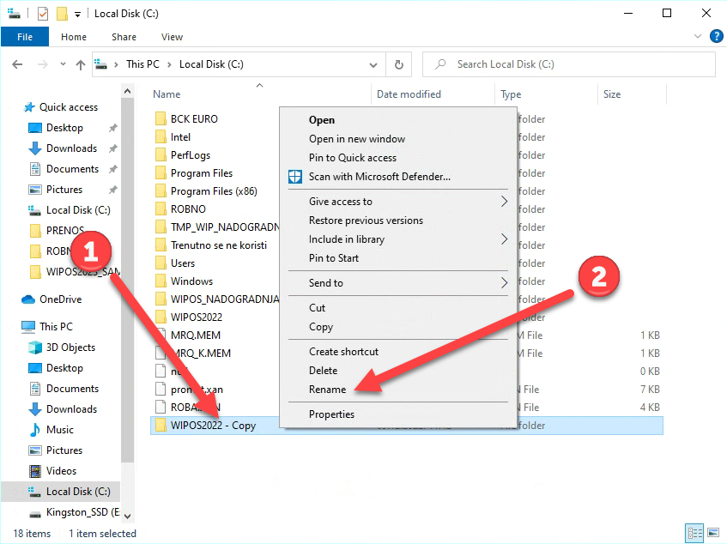The height and width of the screenshot is (544, 727).
Task: Expand the ribbon with the chevron
Action: coord(698,37)
